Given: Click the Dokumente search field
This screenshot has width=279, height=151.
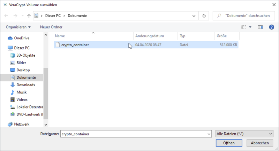Looking at the screenshot, I should click(x=246, y=16).
